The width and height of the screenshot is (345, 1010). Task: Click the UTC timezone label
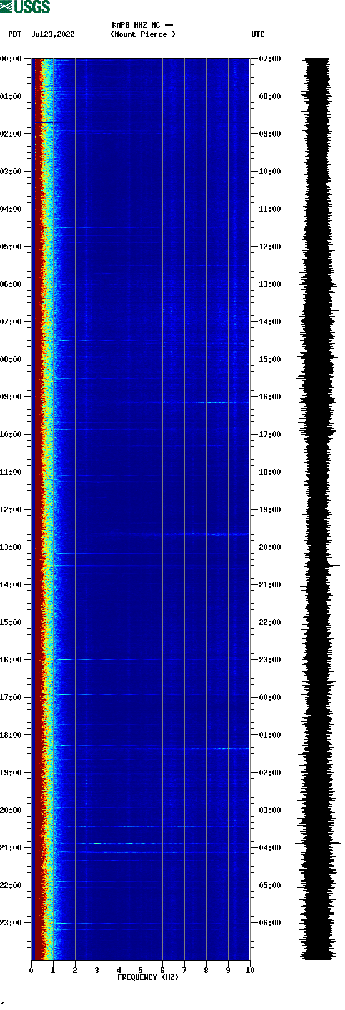click(x=257, y=34)
